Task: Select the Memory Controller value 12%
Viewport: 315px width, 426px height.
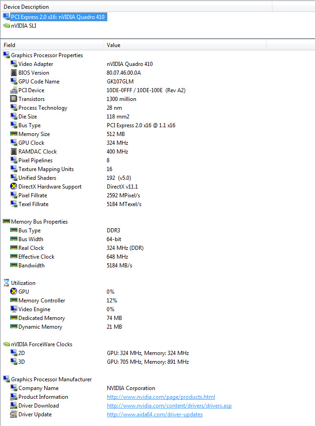Action: click(x=112, y=301)
